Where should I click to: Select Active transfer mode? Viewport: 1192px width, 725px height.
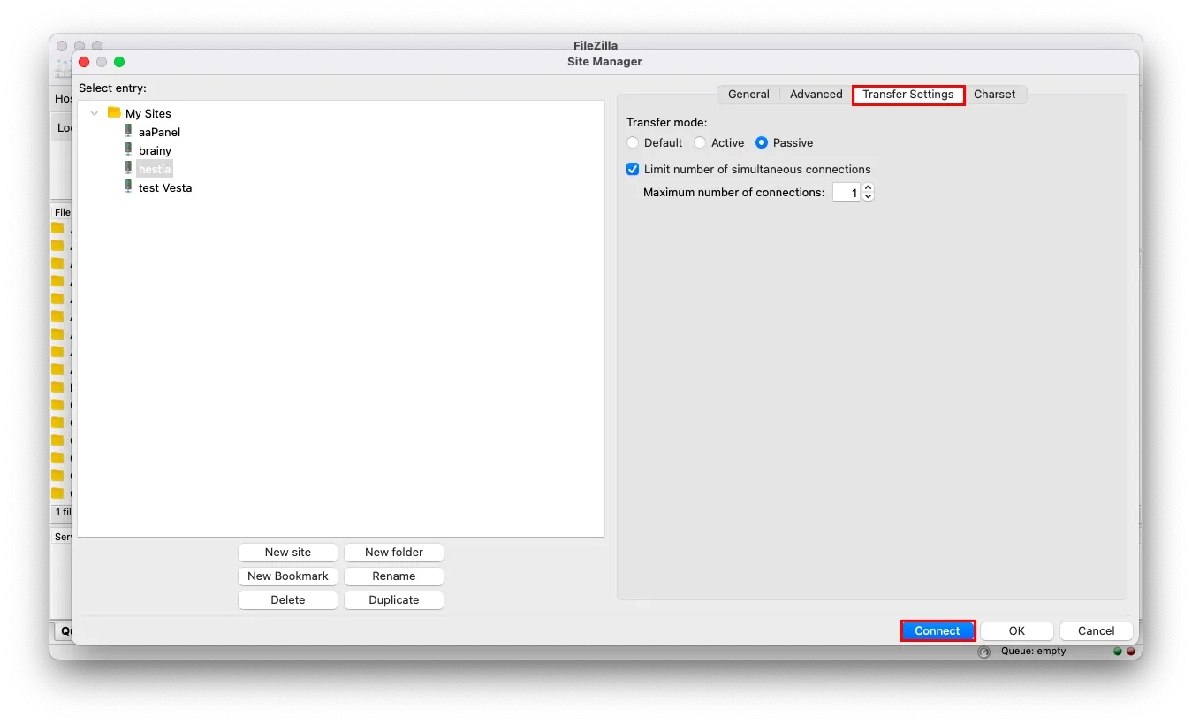tap(700, 142)
